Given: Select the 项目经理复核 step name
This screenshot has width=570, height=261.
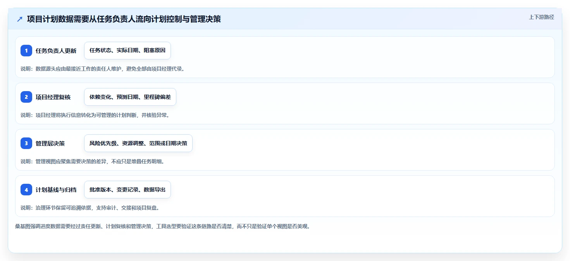Looking at the screenshot, I should coord(53,97).
